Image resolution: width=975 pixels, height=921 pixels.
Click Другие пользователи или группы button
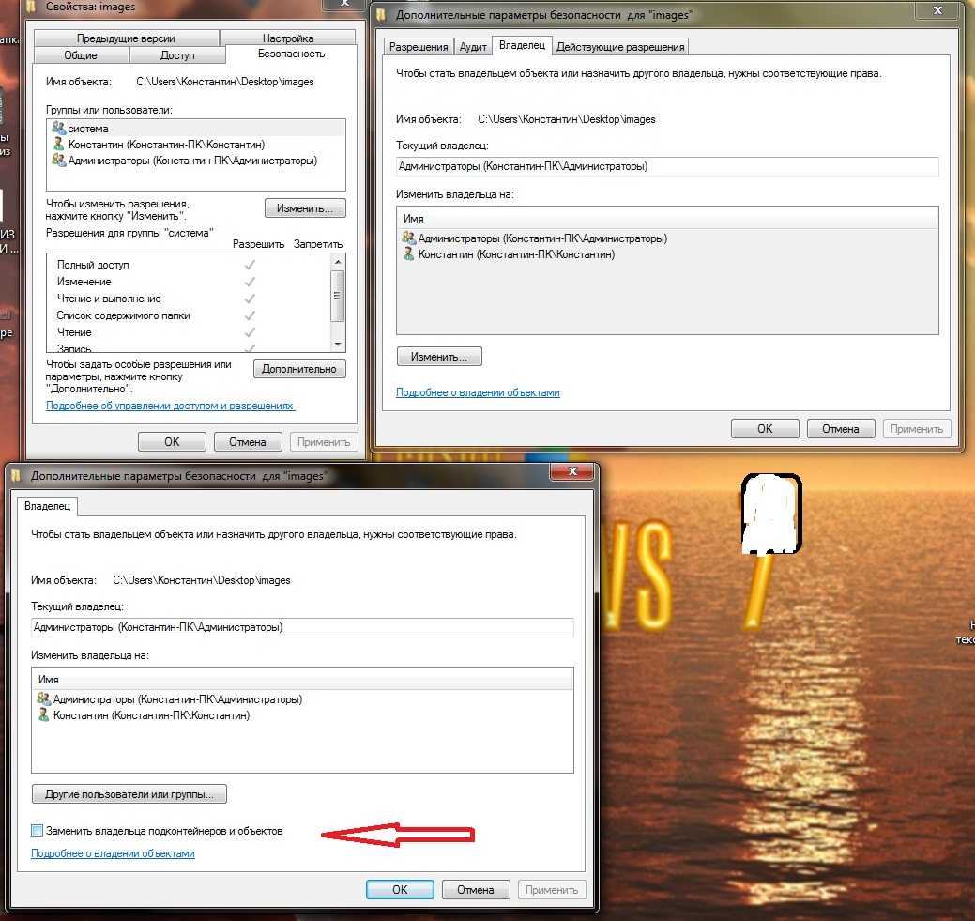coord(129,794)
